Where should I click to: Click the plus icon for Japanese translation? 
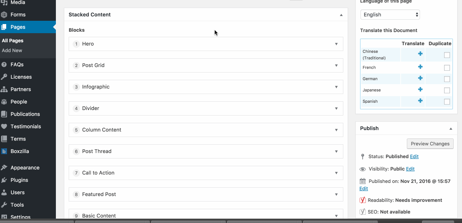(420, 90)
